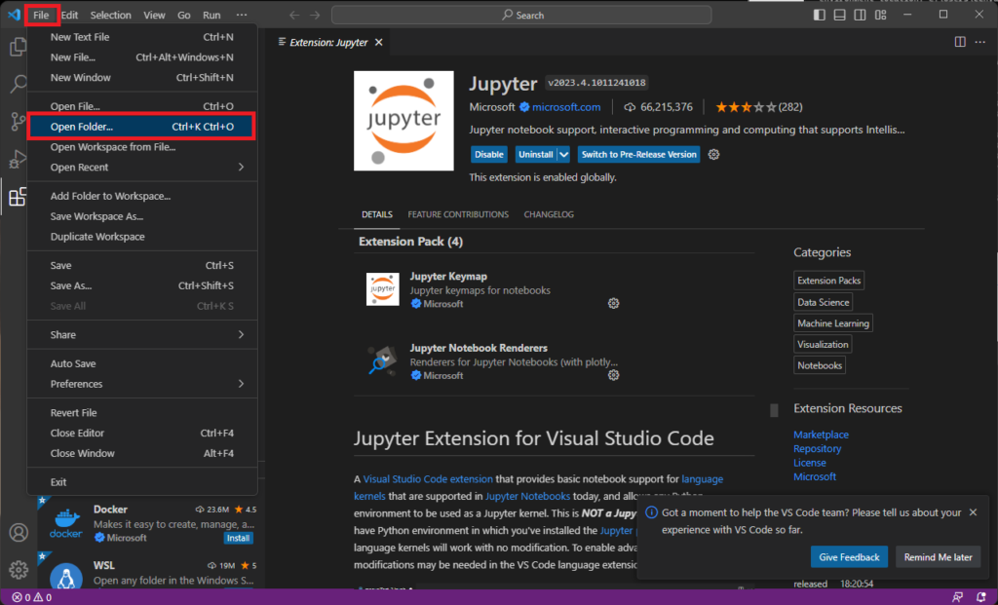
Task: Click the Jupyter extension logo image
Action: (403, 121)
